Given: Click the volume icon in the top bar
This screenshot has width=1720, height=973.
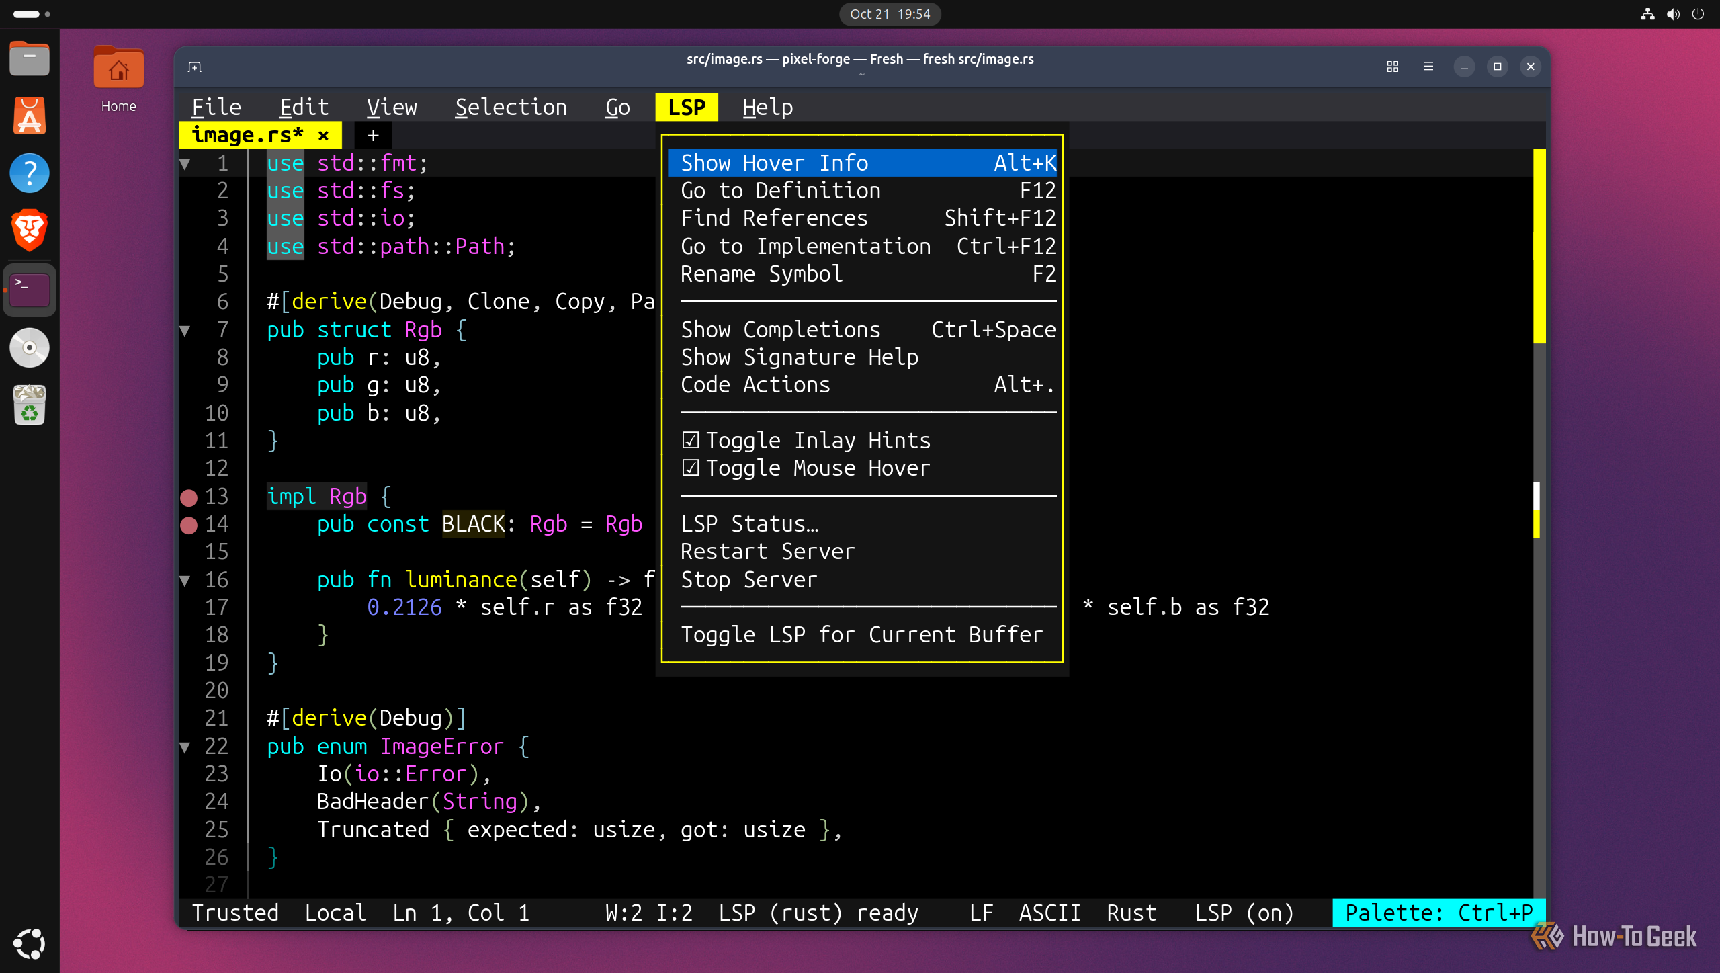Looking at the screenshot, I should (x=1673, y=14).
